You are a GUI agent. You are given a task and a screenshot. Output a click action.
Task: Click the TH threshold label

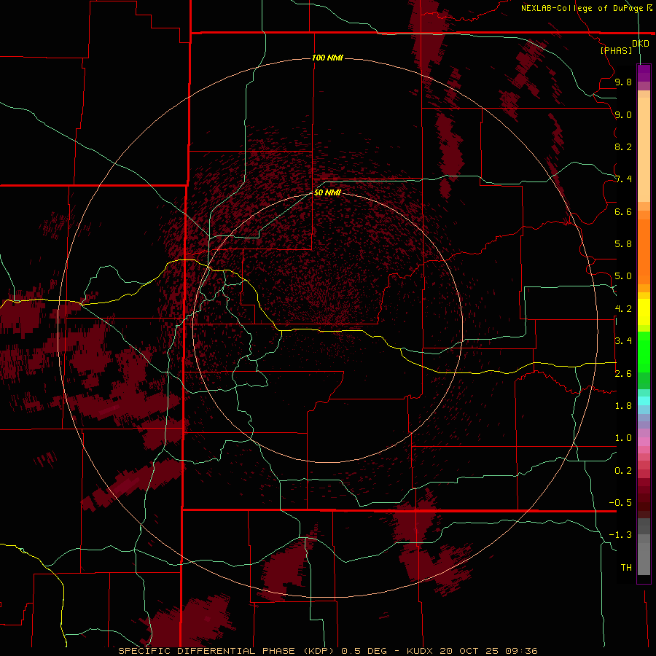tap(626, 568)
